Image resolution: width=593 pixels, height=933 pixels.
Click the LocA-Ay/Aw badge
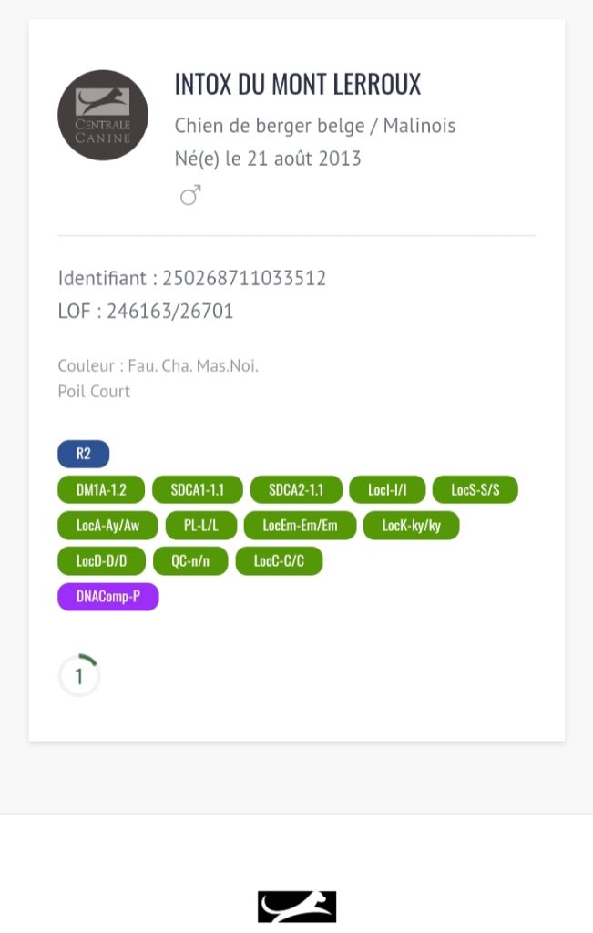[107, 525]
